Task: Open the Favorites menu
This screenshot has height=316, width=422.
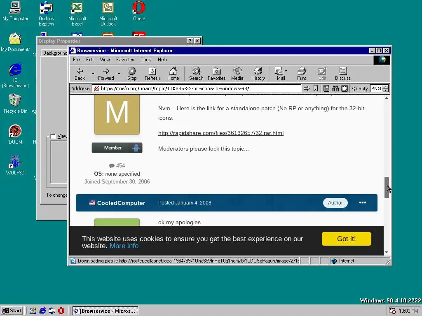Action: click(x=125, y=60)
